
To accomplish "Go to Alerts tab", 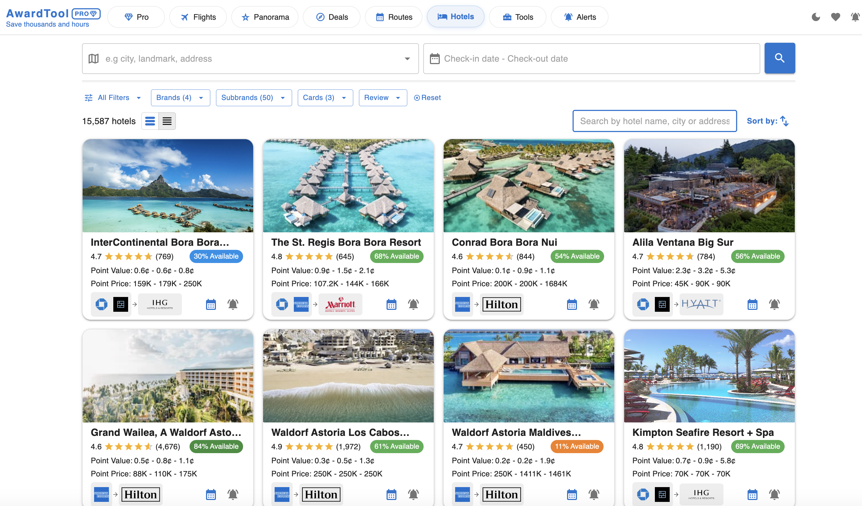I will 579,17.
